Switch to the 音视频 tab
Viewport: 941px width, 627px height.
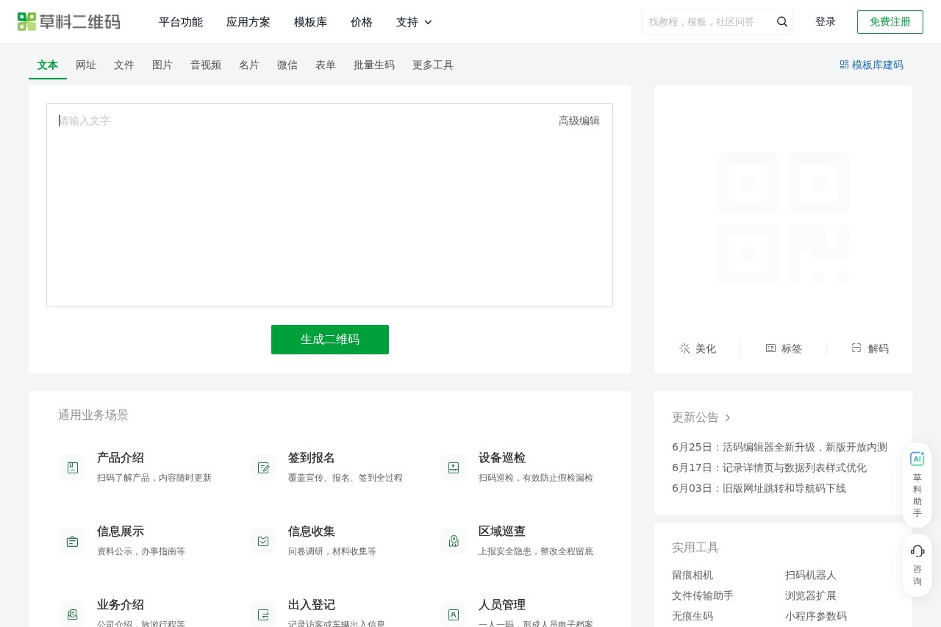click(x=206, y=65)
